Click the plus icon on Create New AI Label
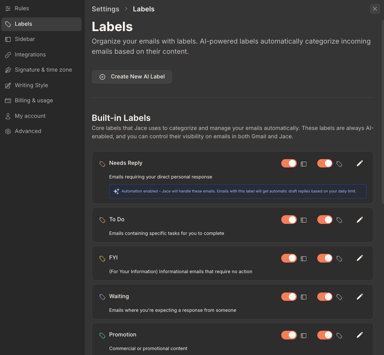384x355 pixels. 102,77
